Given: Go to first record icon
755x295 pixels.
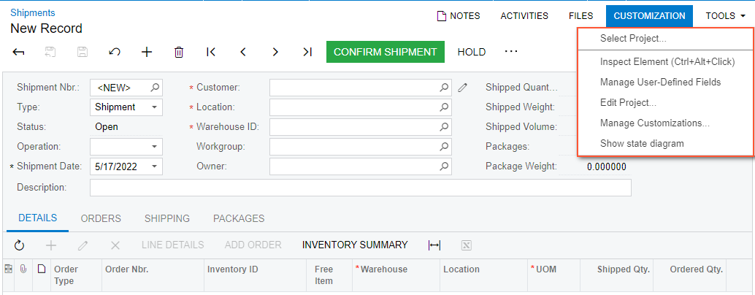Looking at the screenshot, I should click(x=211, y=52).
